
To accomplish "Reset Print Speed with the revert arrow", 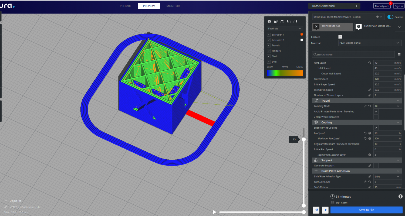I will (370, 63).
